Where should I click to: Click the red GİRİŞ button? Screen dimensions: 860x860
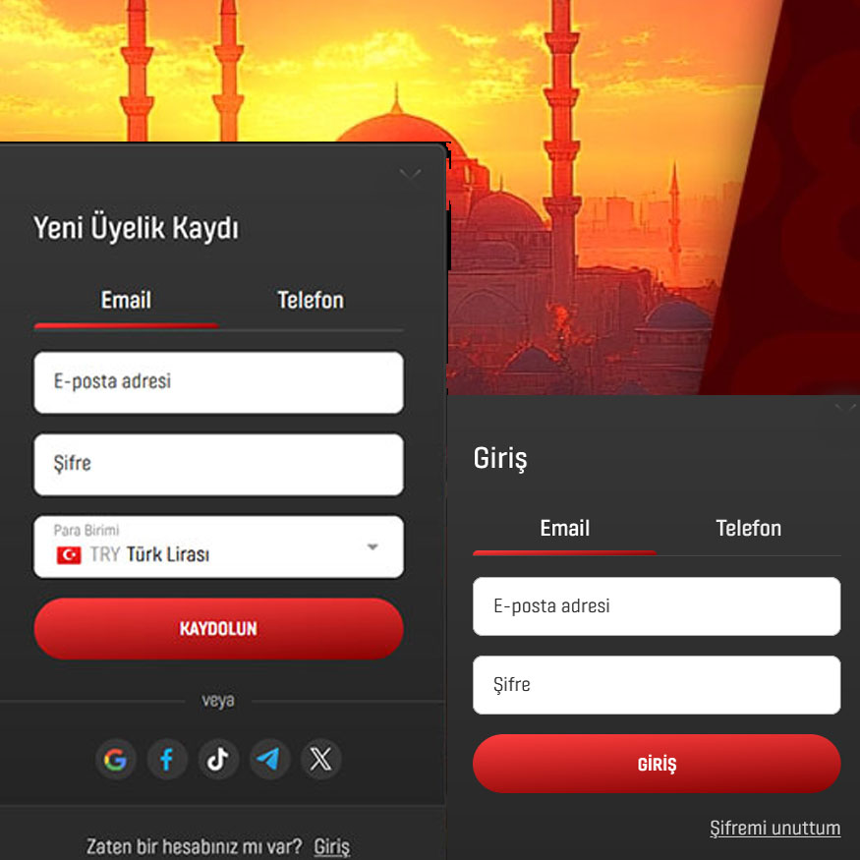(x=657, y=764)
